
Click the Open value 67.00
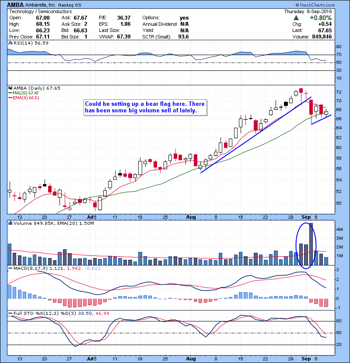click(43, 18)
